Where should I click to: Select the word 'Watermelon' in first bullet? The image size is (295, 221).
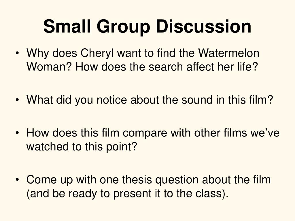point(228,53)
